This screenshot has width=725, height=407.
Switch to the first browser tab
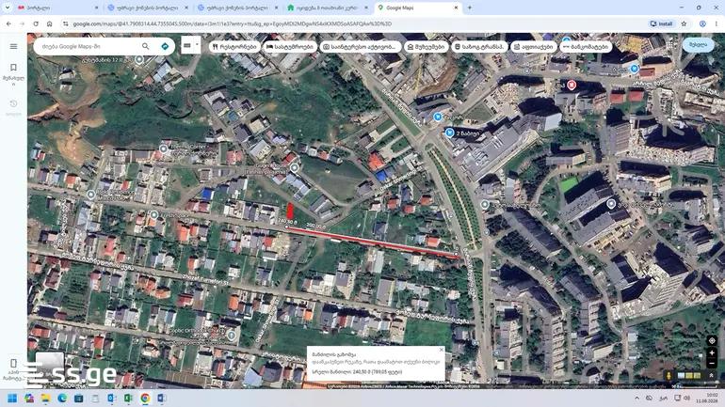pos(56,8)
